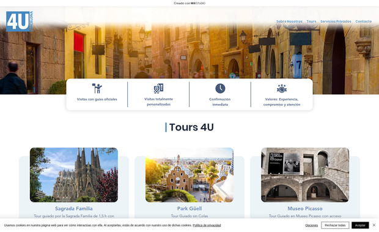Open the Museo Picasso tour title
This screenshot has height=232, width=379.
coord(305,209)
